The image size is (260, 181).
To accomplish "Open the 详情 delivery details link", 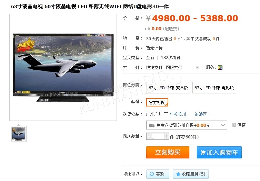I will pos(241,125).
